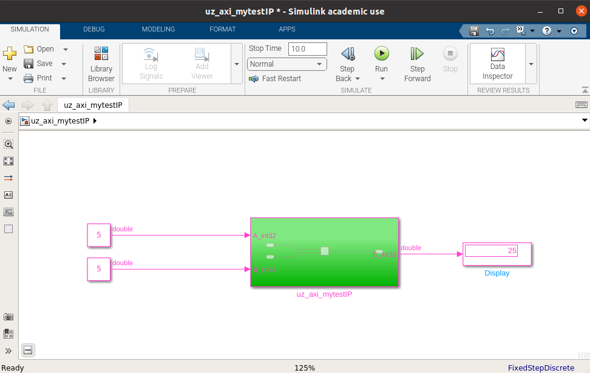
Task: Expand the Normal simulation mode dropdown
Action: point(319,64)
